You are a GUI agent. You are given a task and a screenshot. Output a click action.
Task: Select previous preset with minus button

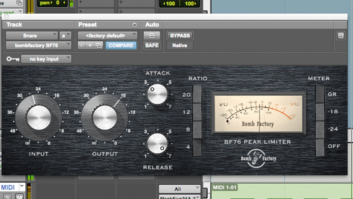[x=81, y=45]
